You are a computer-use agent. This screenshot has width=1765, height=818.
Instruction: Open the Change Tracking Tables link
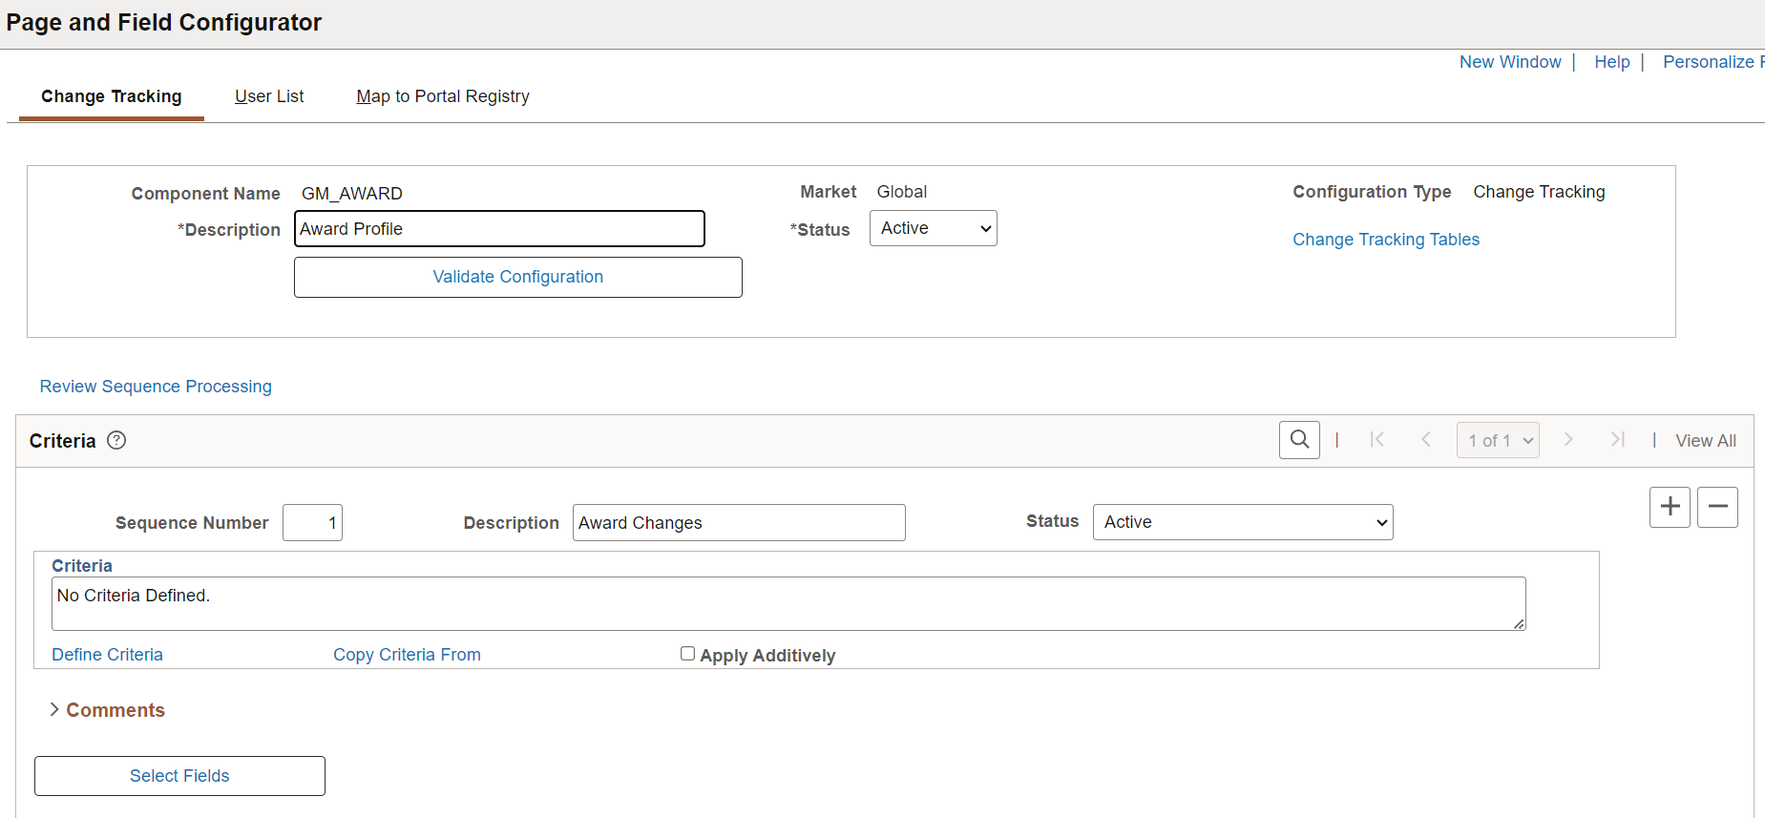(1385, 240)
